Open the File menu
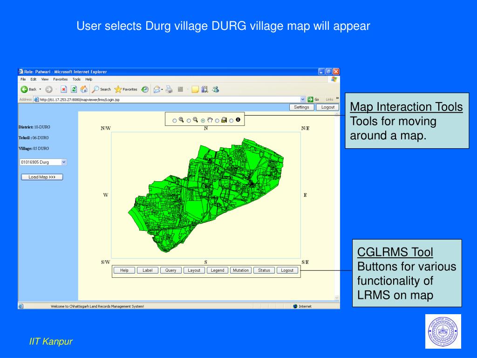 pyautogui.click(x=23, y=79)
